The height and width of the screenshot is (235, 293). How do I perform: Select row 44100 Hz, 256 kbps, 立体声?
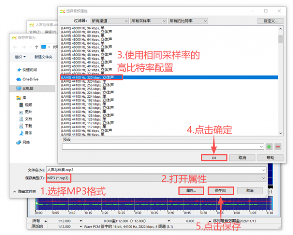(x=169, y=85)
